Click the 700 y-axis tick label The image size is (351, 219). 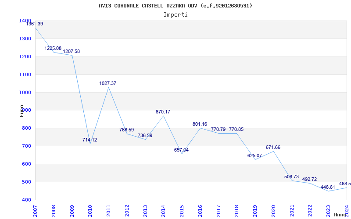coord(26,146)
